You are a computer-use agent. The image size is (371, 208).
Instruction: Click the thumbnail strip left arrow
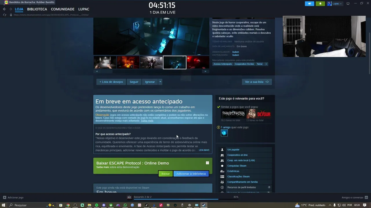tap(97, 71)
